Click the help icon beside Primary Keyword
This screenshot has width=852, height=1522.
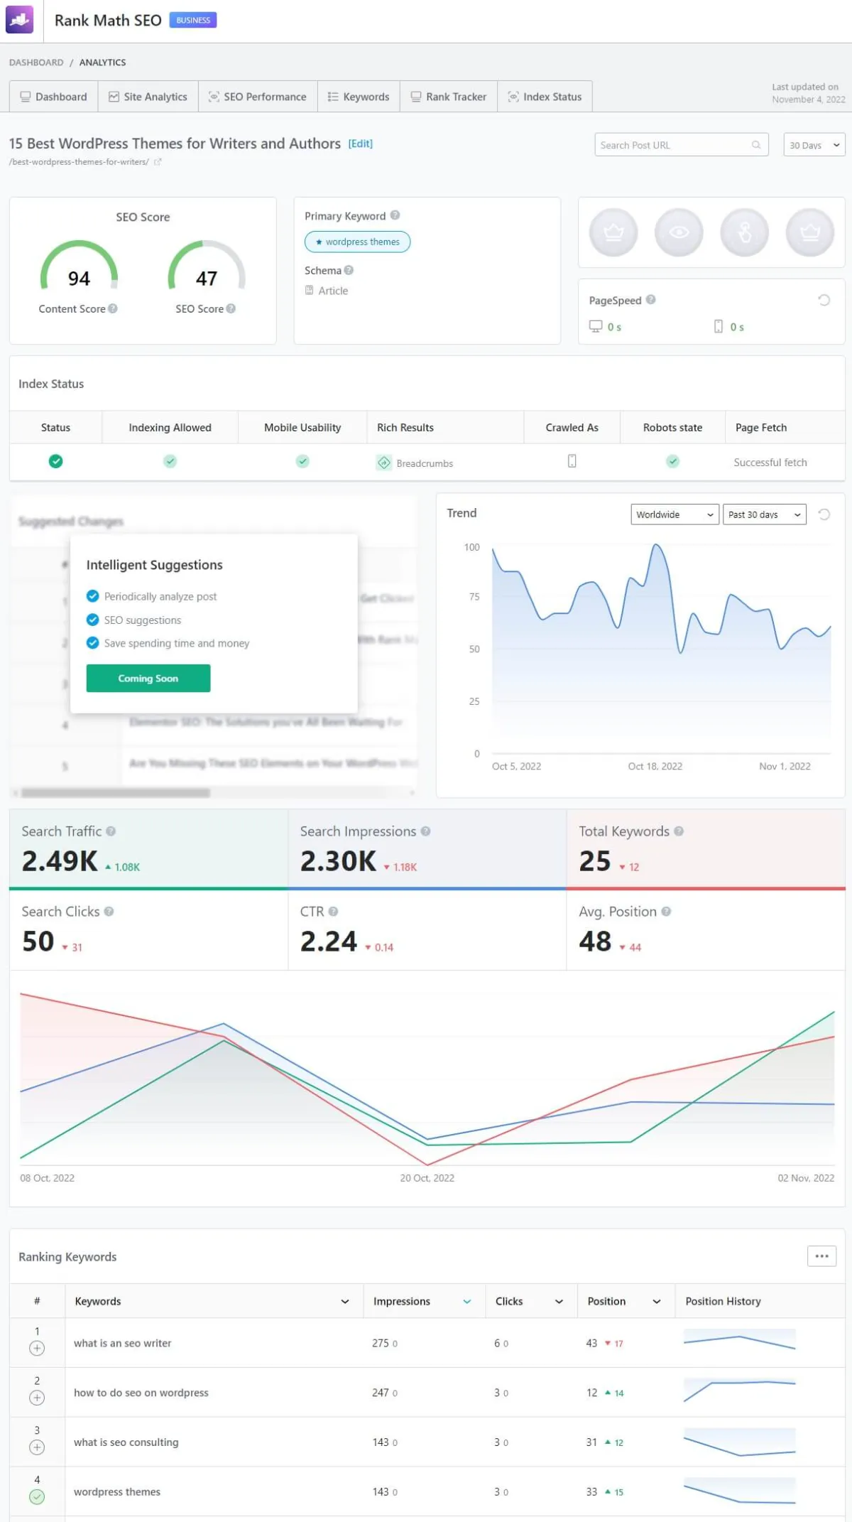pyautogui.click(x=395, y=215)
